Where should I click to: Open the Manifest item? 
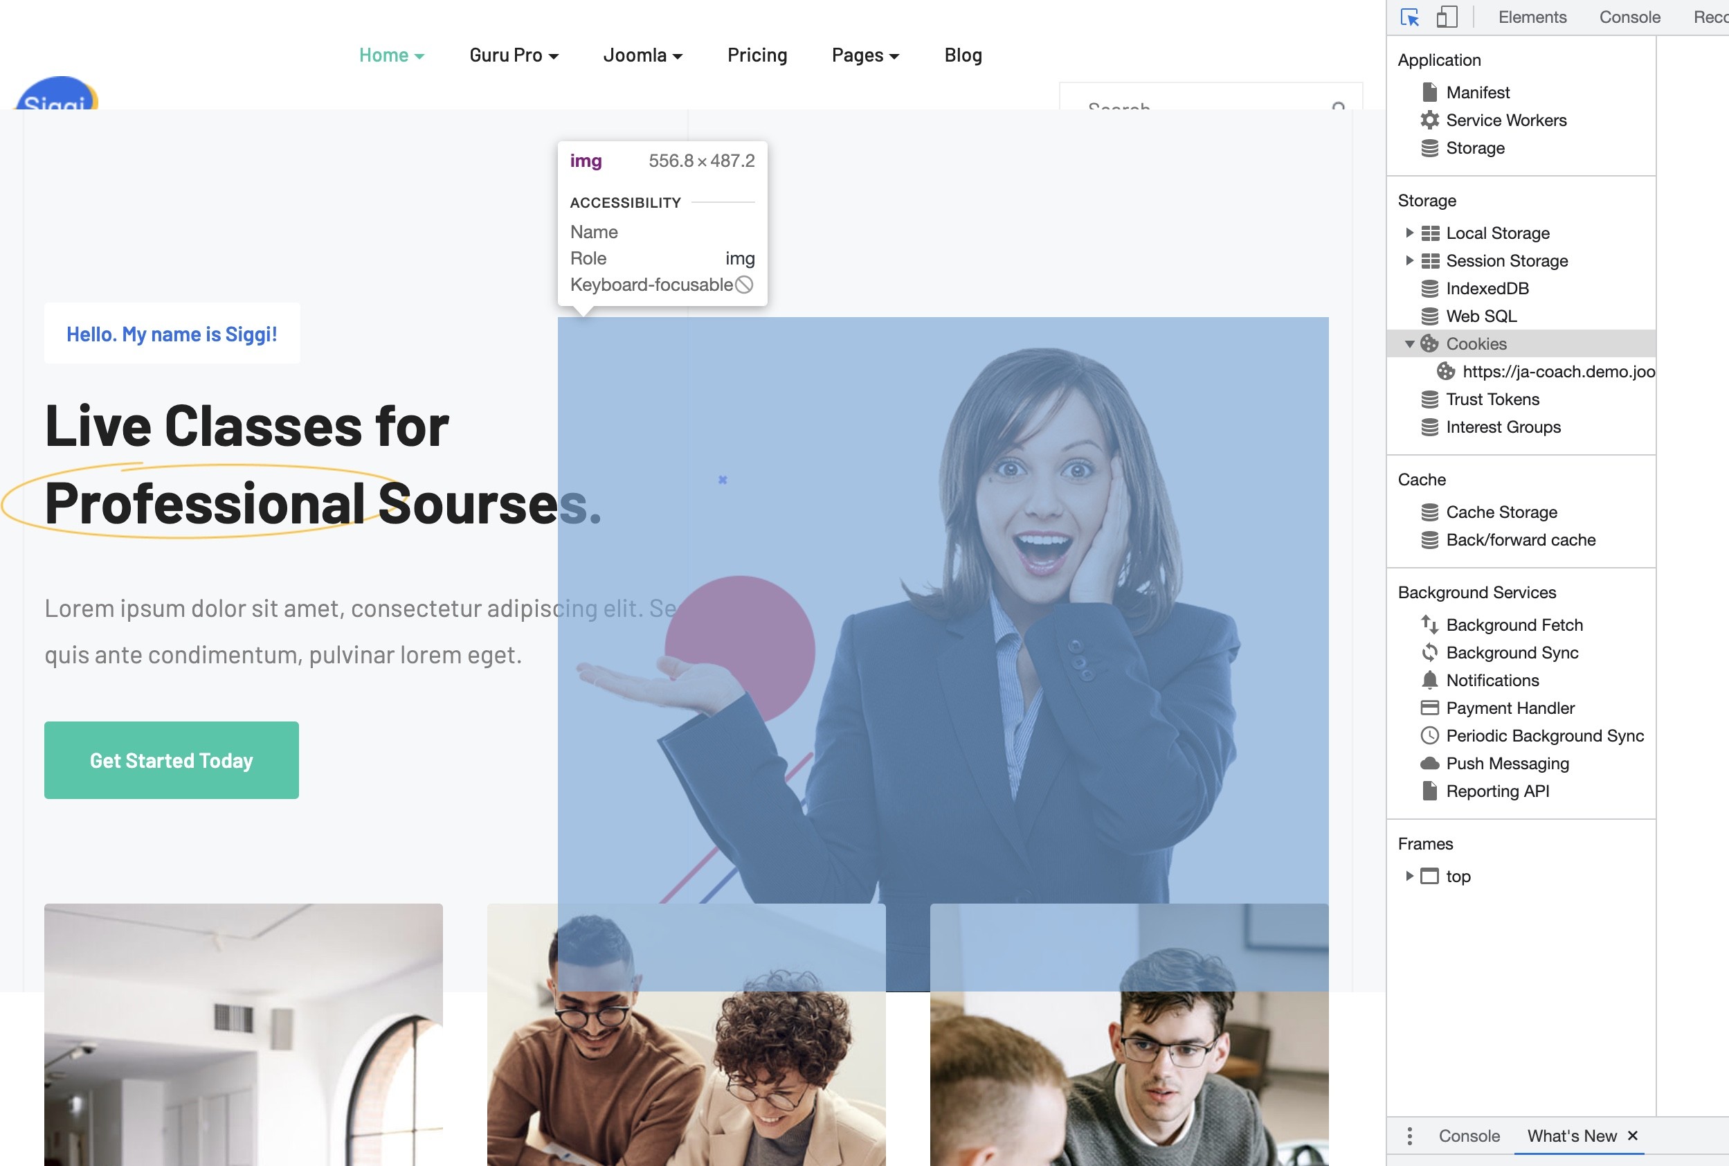point(1477,92)
